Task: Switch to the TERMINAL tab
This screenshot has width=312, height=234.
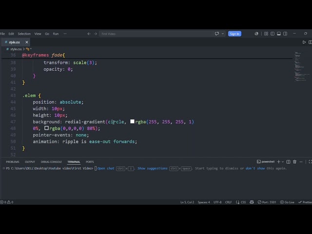Action: 74,162
